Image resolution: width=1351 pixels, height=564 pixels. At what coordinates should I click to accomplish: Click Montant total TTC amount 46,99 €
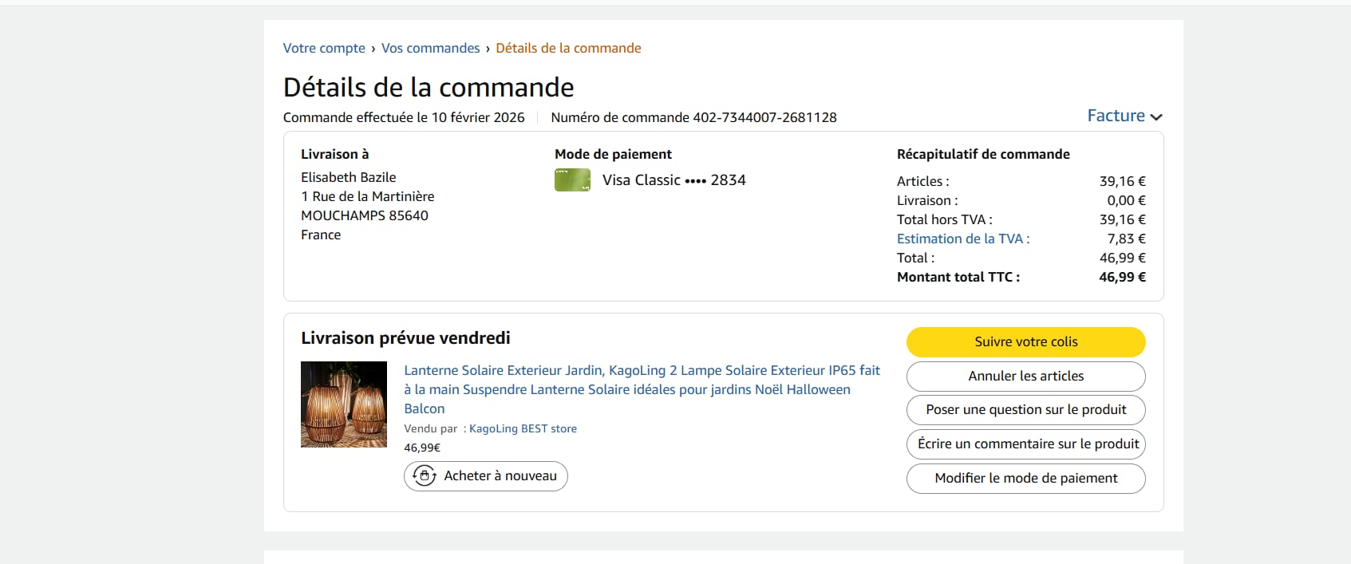point(1122,277)
